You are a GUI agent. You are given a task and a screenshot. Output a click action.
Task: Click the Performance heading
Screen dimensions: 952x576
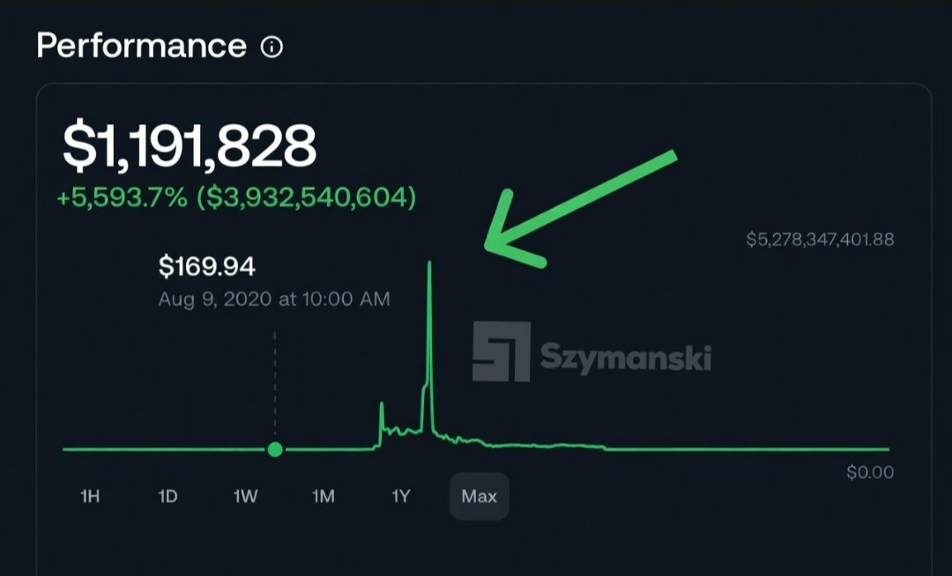(141, 46)
